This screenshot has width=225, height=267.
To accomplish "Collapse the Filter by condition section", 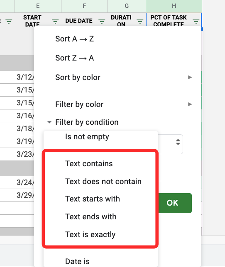I will 49,122.
